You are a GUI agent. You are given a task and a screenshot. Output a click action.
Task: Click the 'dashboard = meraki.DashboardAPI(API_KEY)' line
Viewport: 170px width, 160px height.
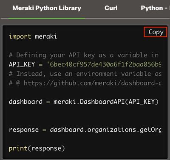pos(84,102)
